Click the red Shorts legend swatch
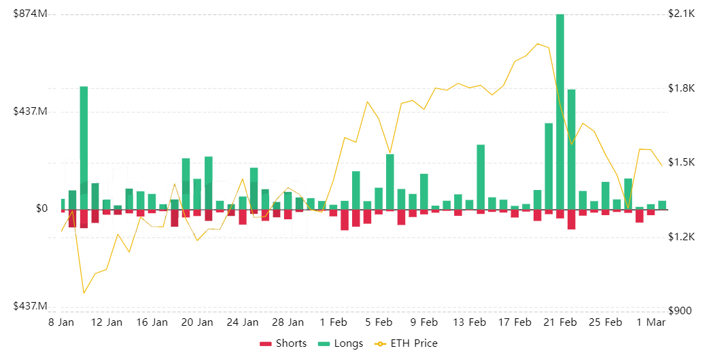Image resolution: width=709 pixels, height=357 pixels. click(266, 343)
